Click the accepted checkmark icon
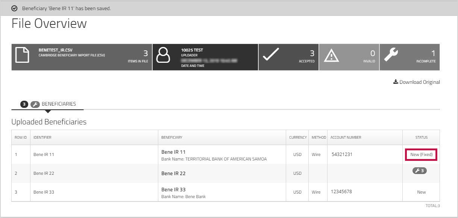This screenshot has height=218, width=458. (x=271, y=54)
